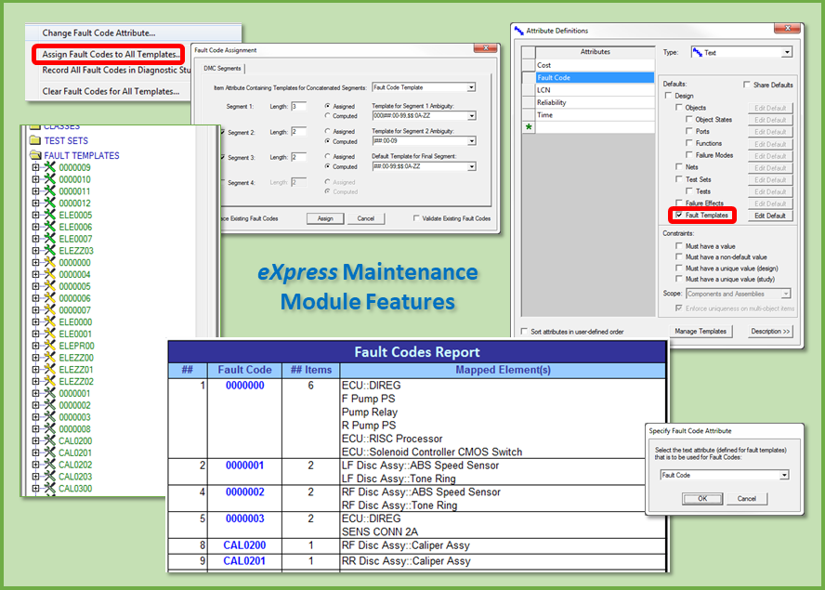Check the Object States checkbox
Image resolution: width=825 pixels, height=590 pixels.
[x=689, y=120]
